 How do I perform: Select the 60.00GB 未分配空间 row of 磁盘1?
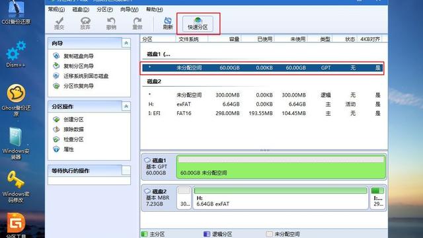[262, 67]
